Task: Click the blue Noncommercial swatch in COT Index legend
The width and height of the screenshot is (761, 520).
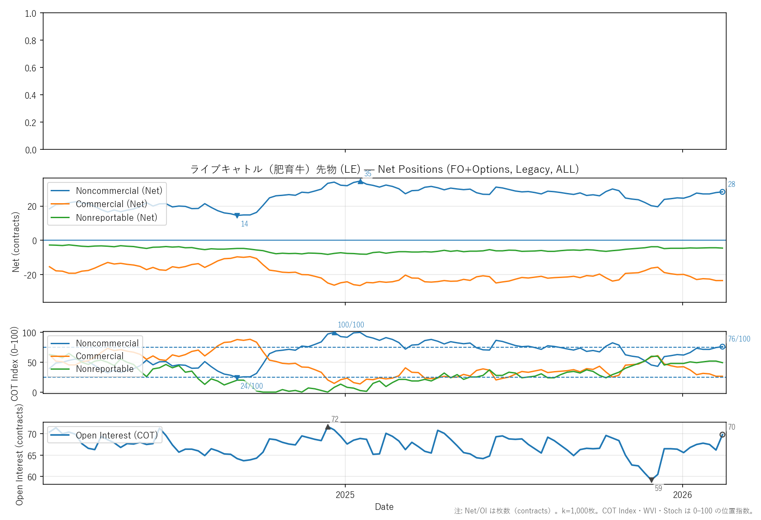Action: pyautogui.click(x=60, y=343)
